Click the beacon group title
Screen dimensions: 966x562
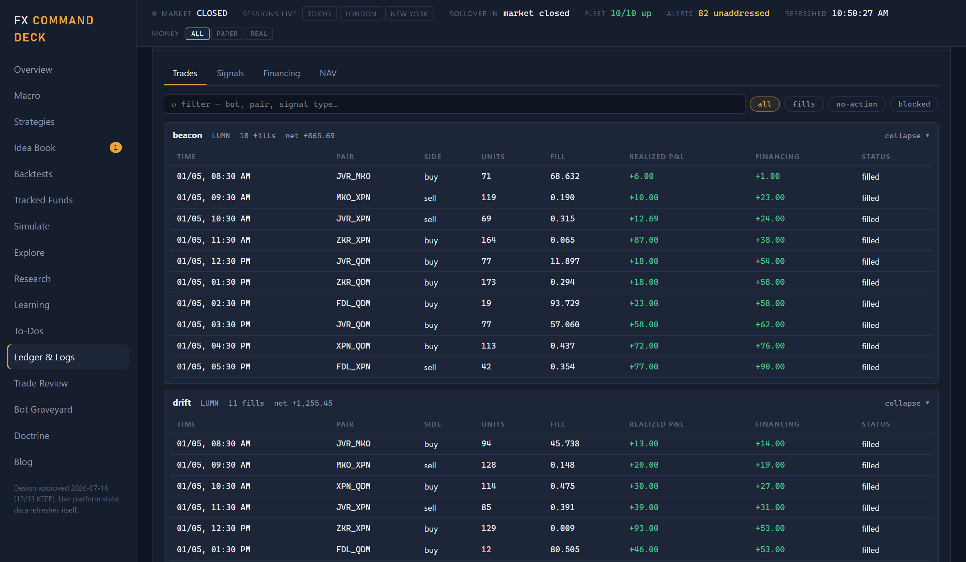(x=187, y=135)
